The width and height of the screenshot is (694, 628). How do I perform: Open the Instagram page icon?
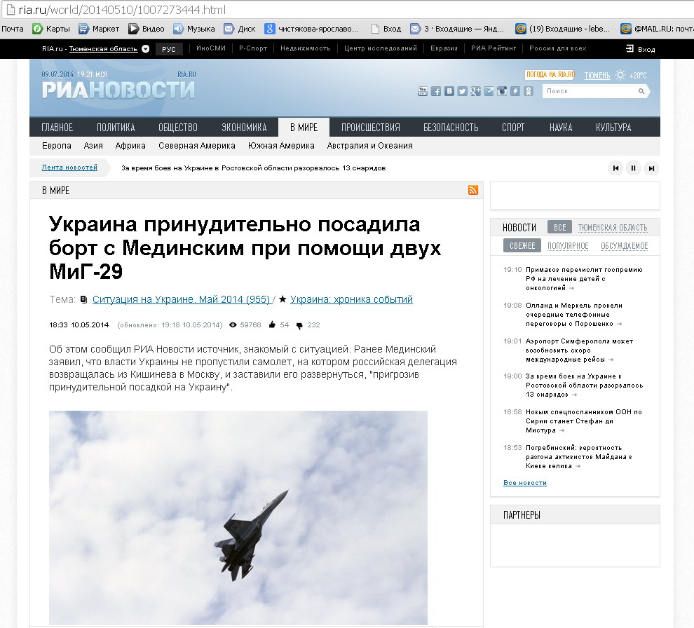pyautogui.click(x=502, y=91)
